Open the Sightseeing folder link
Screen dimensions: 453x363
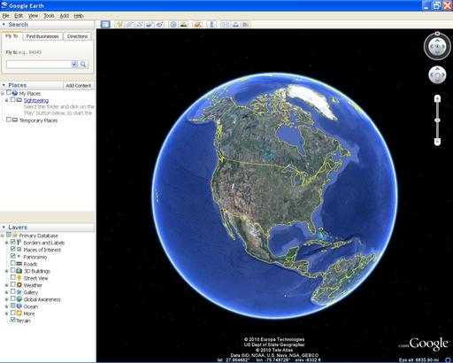coord(36,101)
